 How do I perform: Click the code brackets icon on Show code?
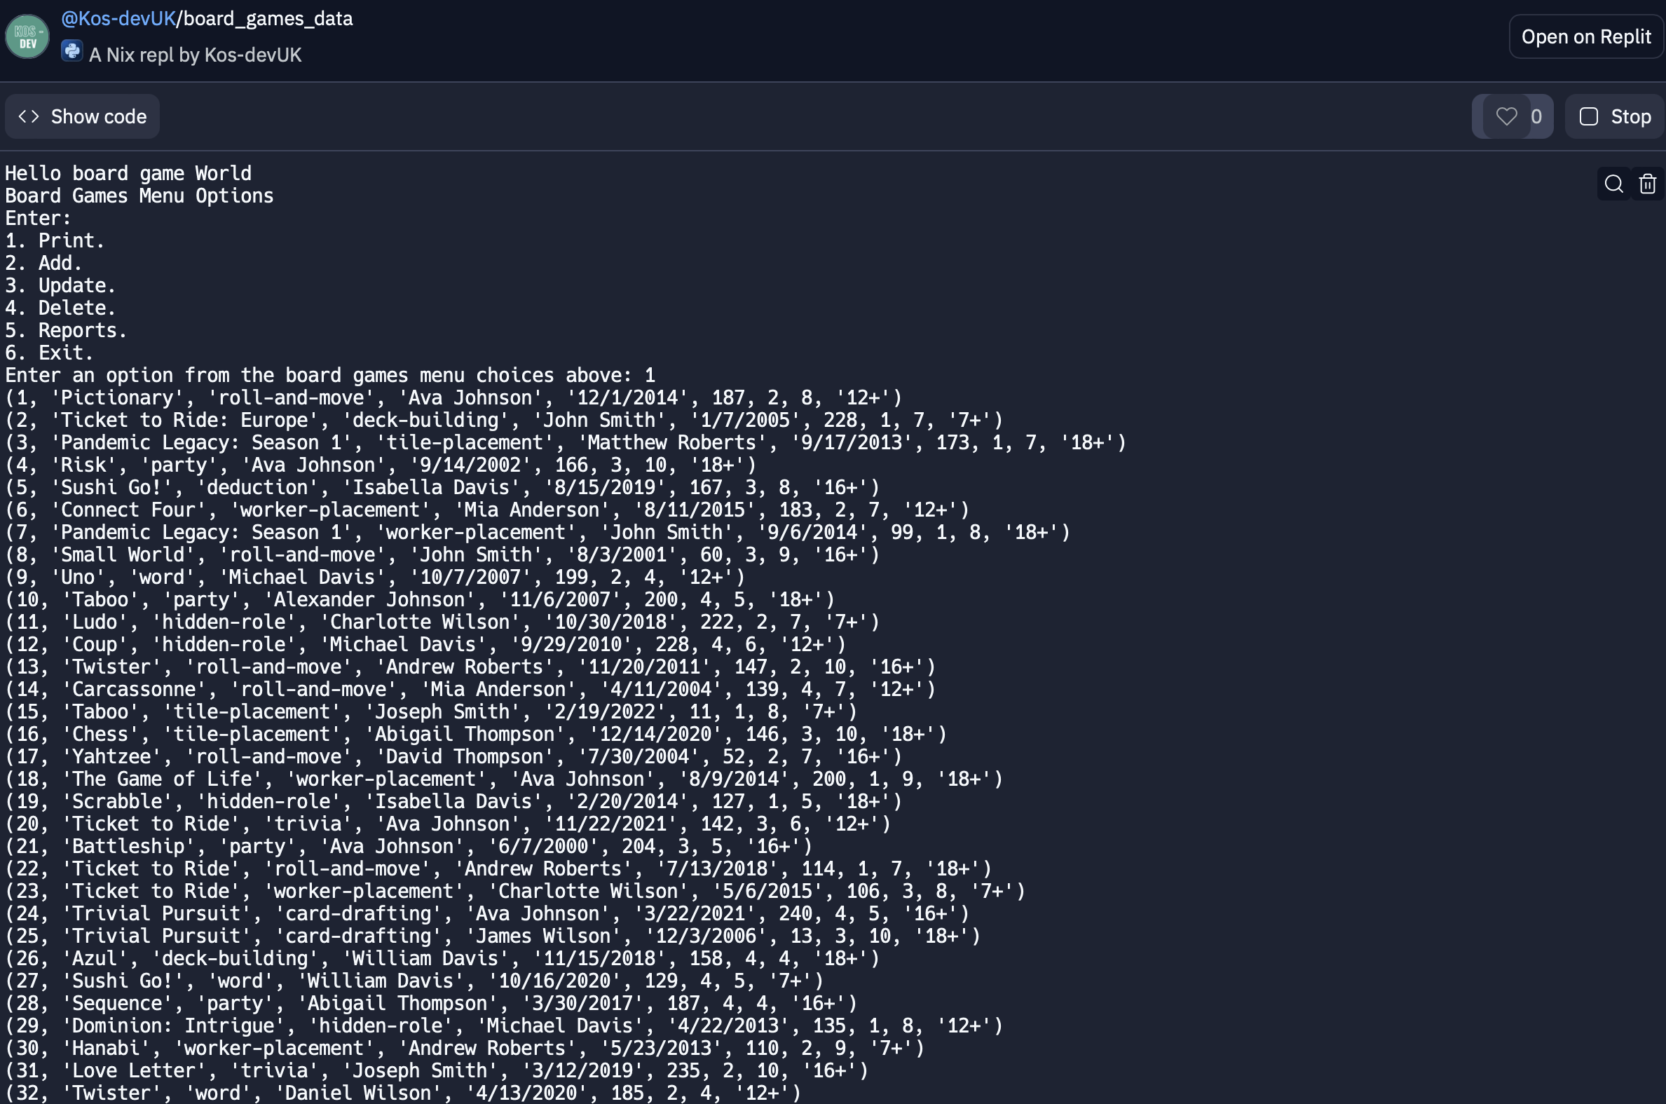click(28, 116)
